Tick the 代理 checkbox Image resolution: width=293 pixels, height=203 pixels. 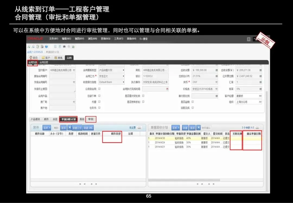coord(99,101)
